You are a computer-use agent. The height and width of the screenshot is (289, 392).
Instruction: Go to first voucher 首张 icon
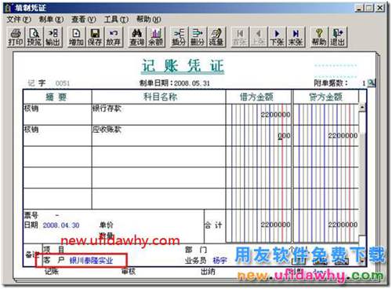click(x=239, y=37)
